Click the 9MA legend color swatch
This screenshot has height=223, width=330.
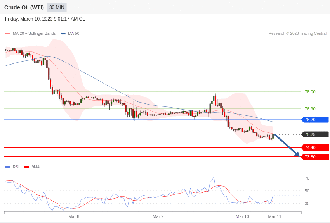pyautogui.click(x=27, y=167)
